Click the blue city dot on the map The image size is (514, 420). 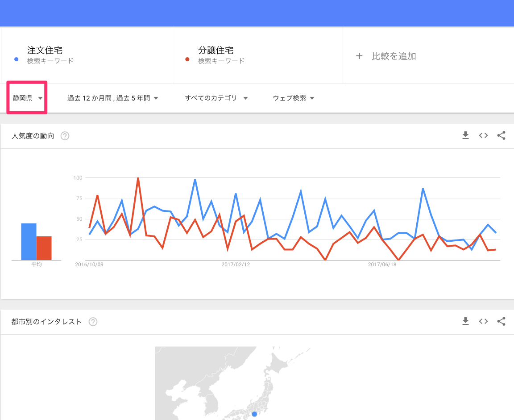(254, 414)
